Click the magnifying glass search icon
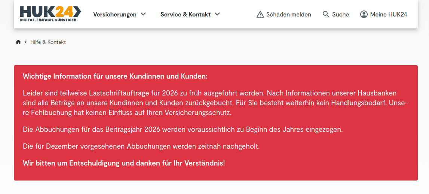This screenshot has height=194, width=429. [326, 14]
